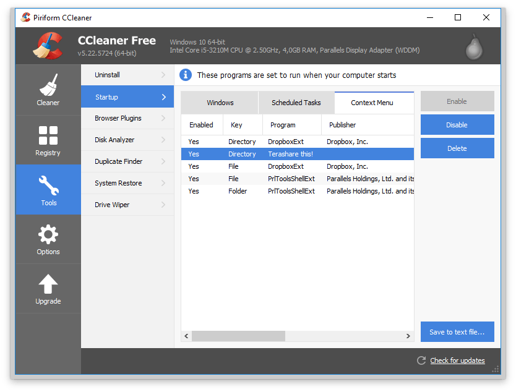Click the chevron next to Disk Analyzer
Viewport: 516px width, 392px height.
163,140
